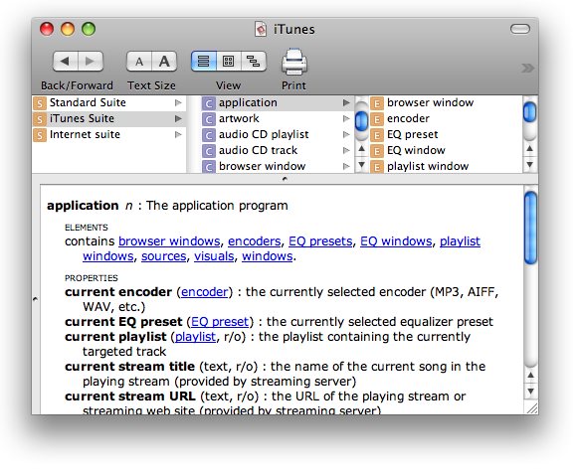Expand the artwork row arrow
Viewport: 578px width, 476px height.
[346, 118]
